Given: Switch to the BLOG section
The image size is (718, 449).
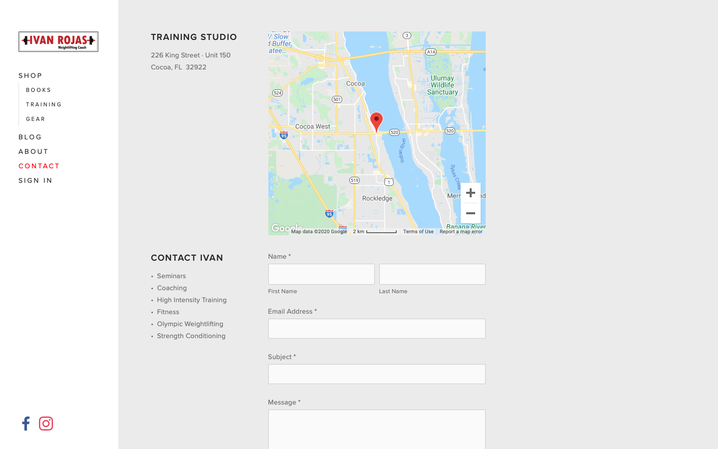Looking at the screenshot, I should [30, 137].
